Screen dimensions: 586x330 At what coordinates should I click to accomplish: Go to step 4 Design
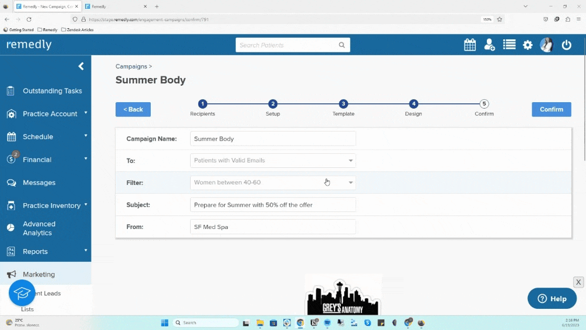(x=414, y=104)
